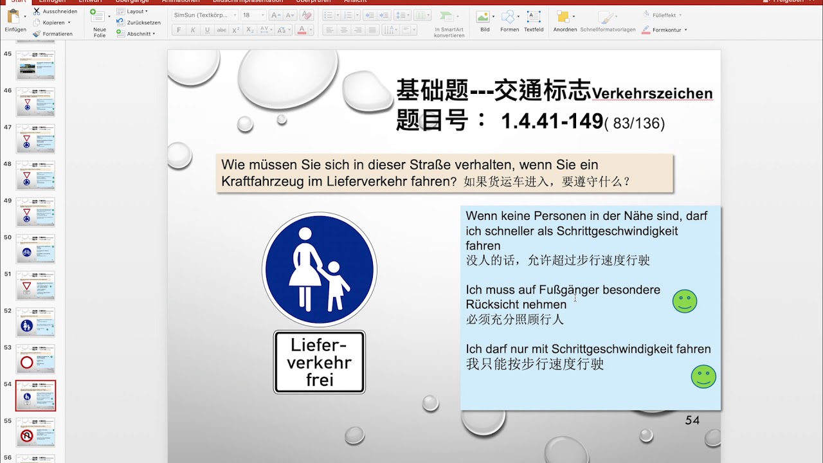823x463 pixels.
Task: Decrease the paragraph indent level
Action: coord(370,15)
